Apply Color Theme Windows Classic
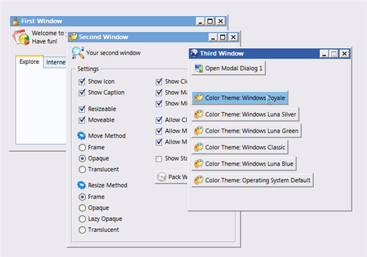 pyautogui.click(x=240, y=148)
